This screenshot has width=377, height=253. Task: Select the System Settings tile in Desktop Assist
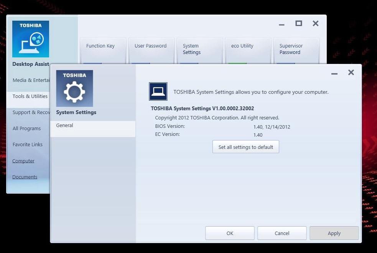pos(199,50)
